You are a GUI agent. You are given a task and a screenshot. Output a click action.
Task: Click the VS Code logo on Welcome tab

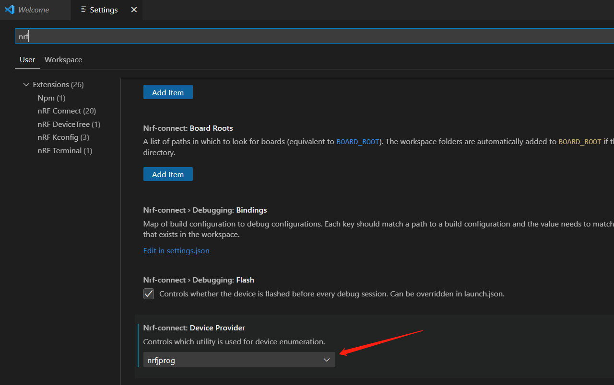click(x=10, y=10)
